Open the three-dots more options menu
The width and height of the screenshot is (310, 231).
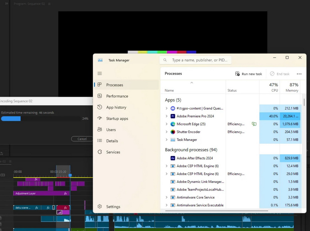299,74
